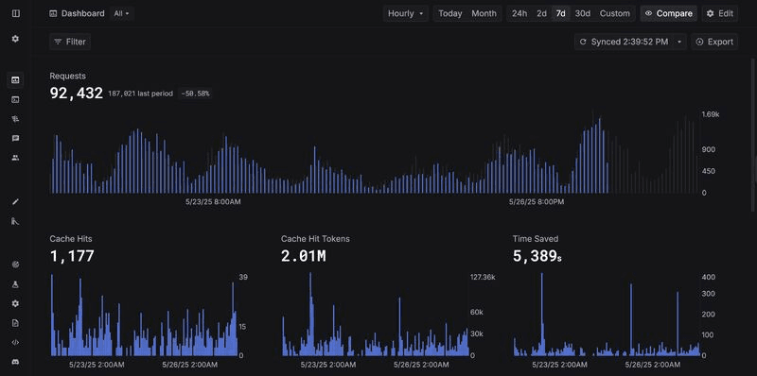The width and height of the screenshot is (757, 376).
Task: Select the 7d time range
Action: 560,13
